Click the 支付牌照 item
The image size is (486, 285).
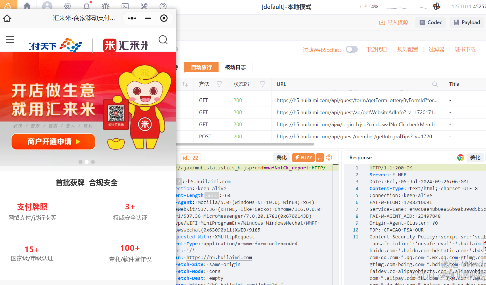coord(32,212)
